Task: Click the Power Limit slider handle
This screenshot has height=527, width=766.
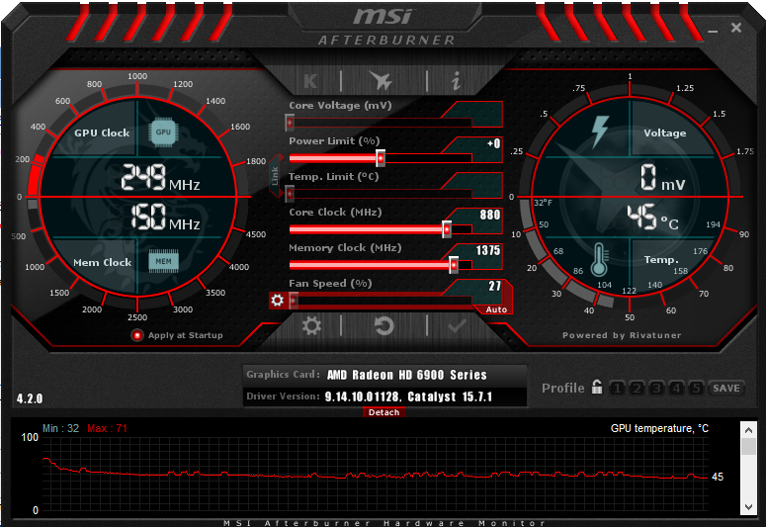Action: pos(381,158)
